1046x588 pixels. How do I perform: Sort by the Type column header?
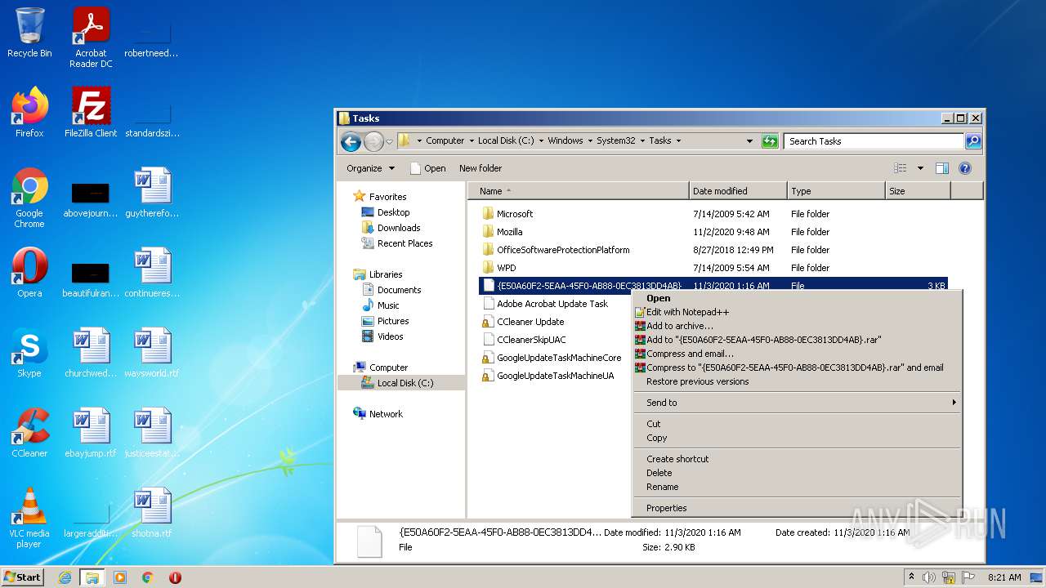point(836,191)
